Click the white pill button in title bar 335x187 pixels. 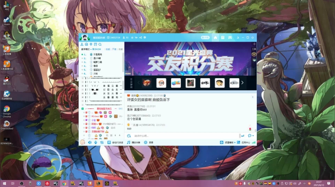pos(205,37)
